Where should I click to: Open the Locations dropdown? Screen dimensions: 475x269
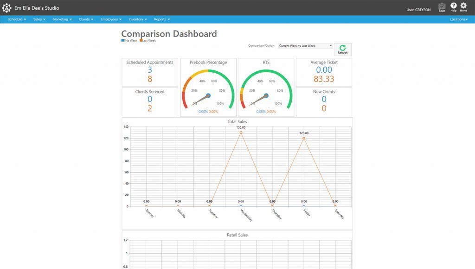coord(457,19)
